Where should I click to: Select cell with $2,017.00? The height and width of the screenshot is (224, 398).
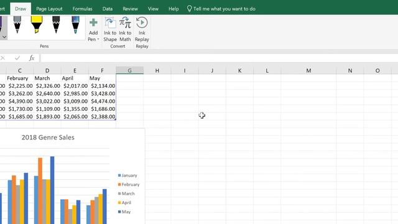pyautogui.click(x=75, y=86)
